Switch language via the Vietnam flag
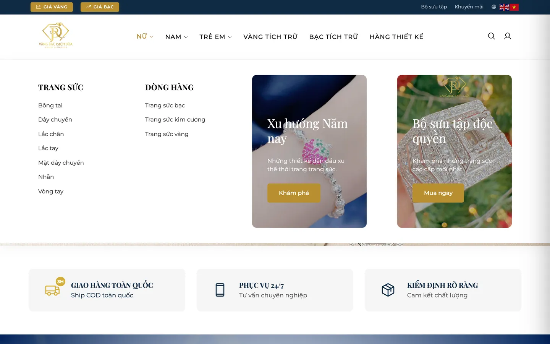This screenshot has height=344, width=550. (514, 7)
